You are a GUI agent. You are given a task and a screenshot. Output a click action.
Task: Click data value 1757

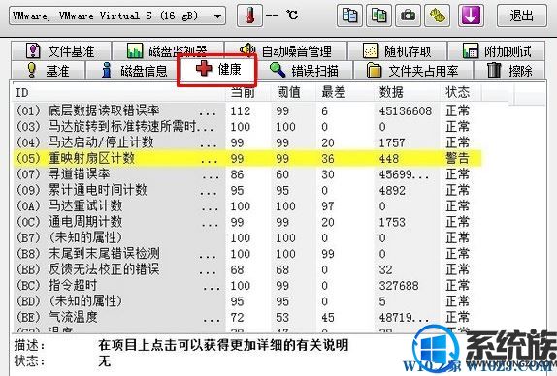[x=392, y=142]
